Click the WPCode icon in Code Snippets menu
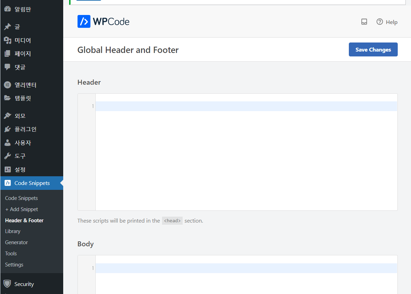The width and height of the screenshot is (411, 294). click(x=8, y=183)
